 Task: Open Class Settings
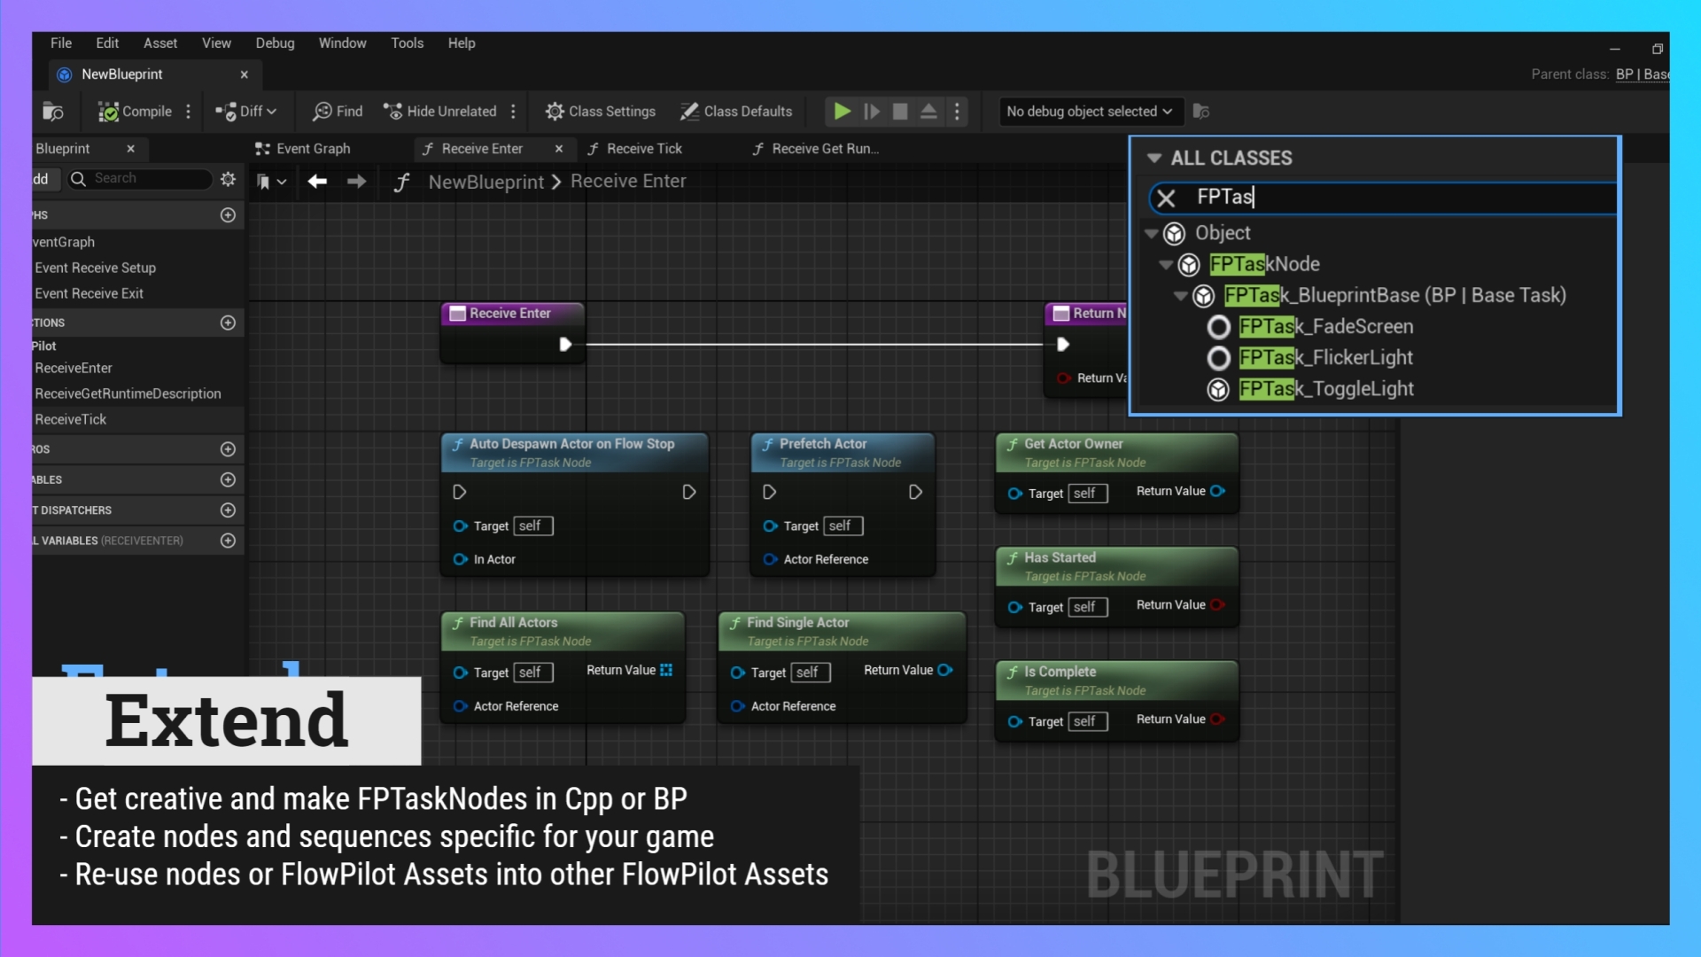(x=601, y=112)
